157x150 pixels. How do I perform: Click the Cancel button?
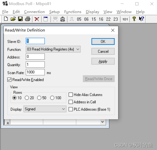coord(103,51)
